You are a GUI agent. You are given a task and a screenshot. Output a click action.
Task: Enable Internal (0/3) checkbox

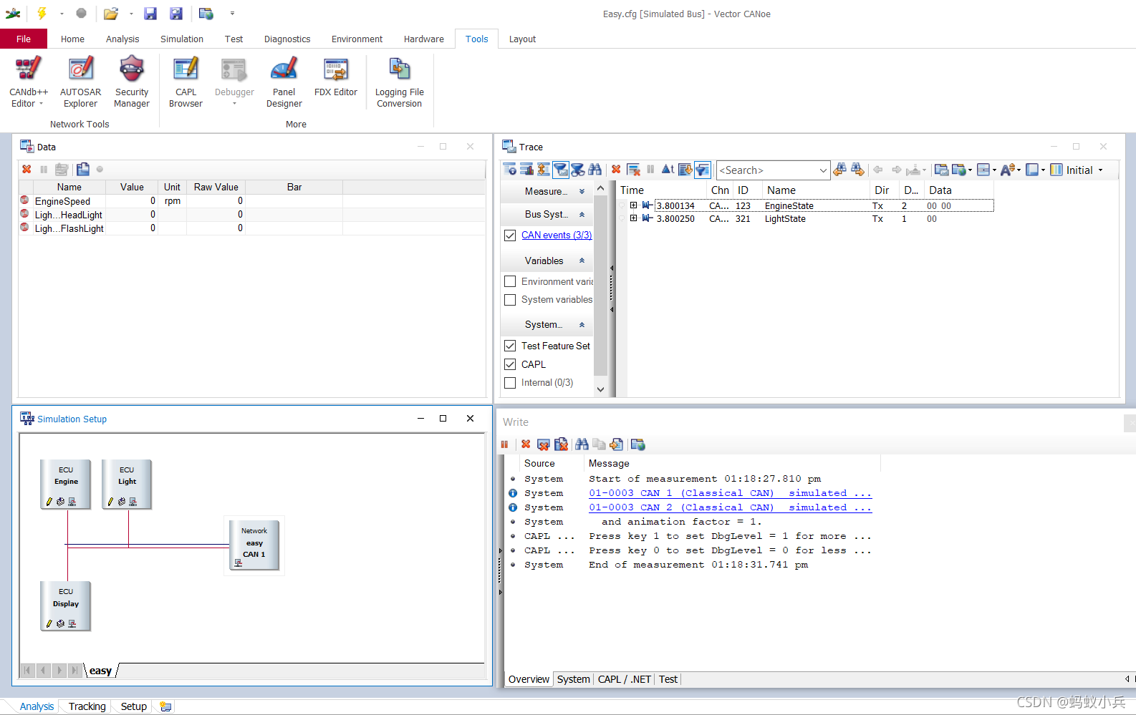click(510, 383)
